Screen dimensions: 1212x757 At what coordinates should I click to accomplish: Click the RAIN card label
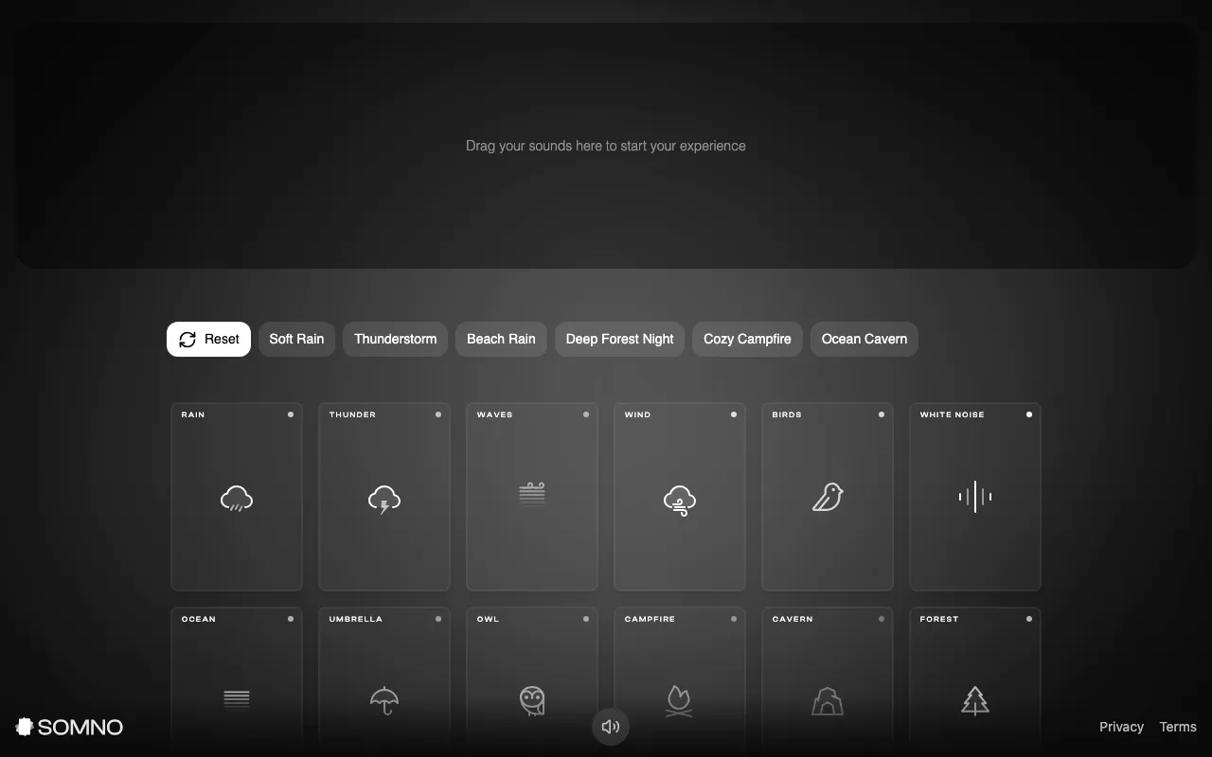tap(193, 414)
